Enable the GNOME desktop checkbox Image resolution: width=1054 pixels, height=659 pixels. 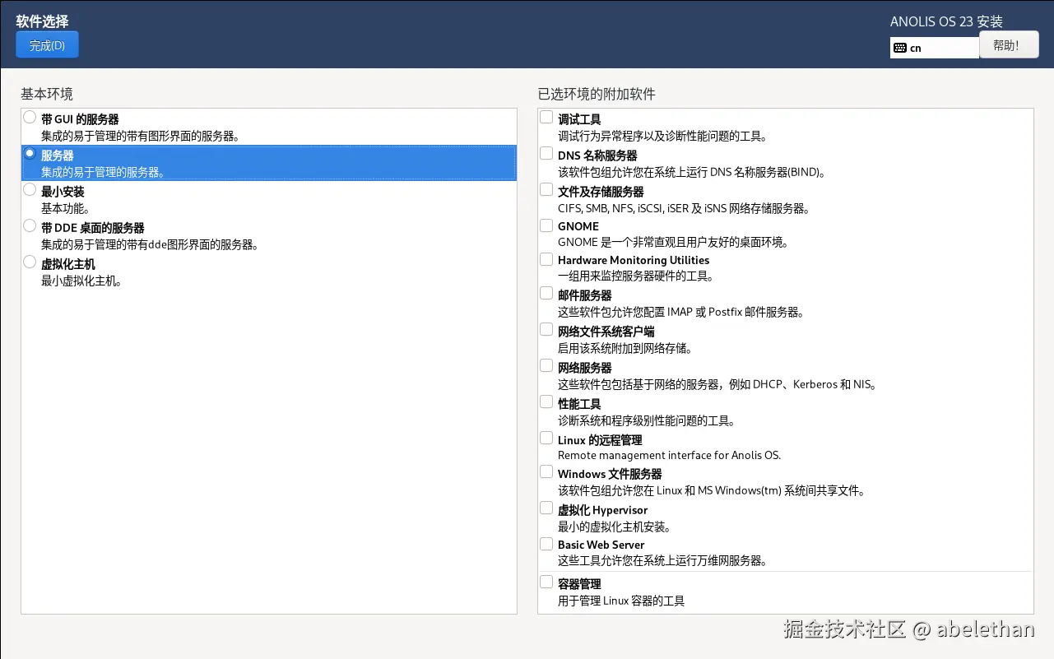pyautogui.click(x=546, y=225)
